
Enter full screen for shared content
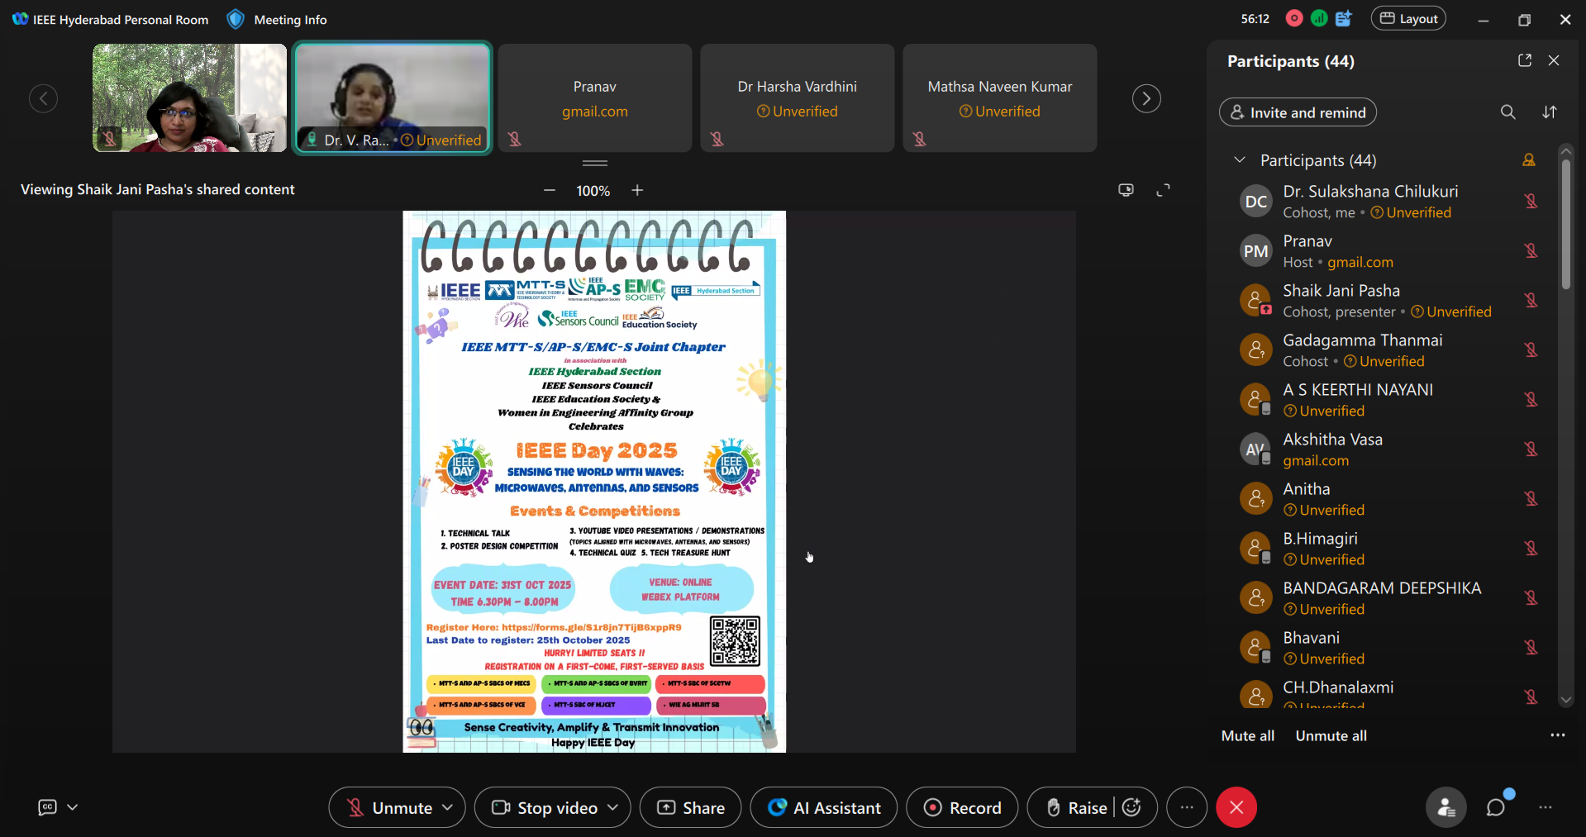point(1163,190)
